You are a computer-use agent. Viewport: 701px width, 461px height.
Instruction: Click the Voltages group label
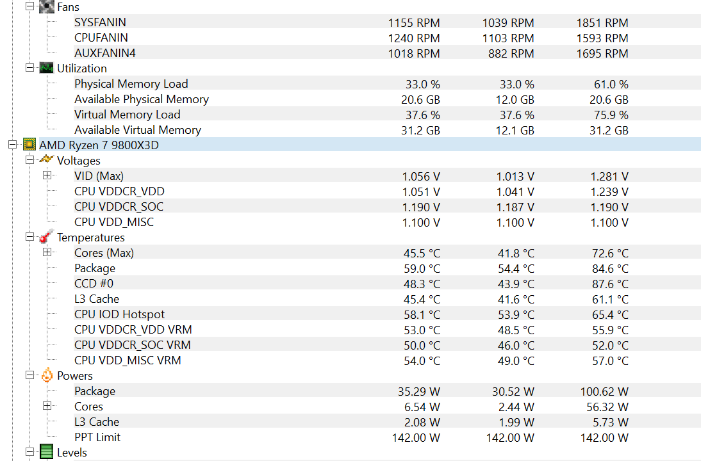(79, 161)
